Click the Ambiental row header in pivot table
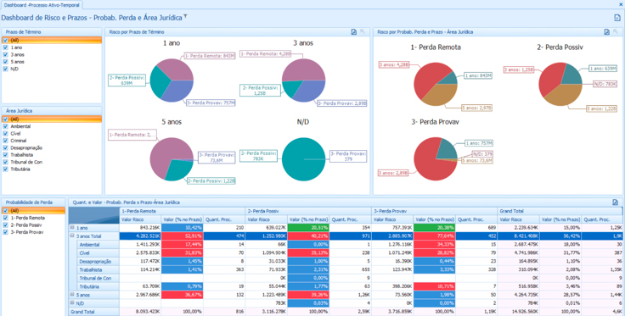The width and height of the screenshot is (625, 316). tap(98, 245)
